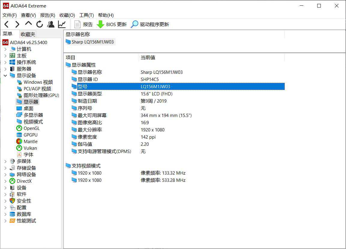Click the BIOS 更新 toolbar button

[x=112, y=24]
